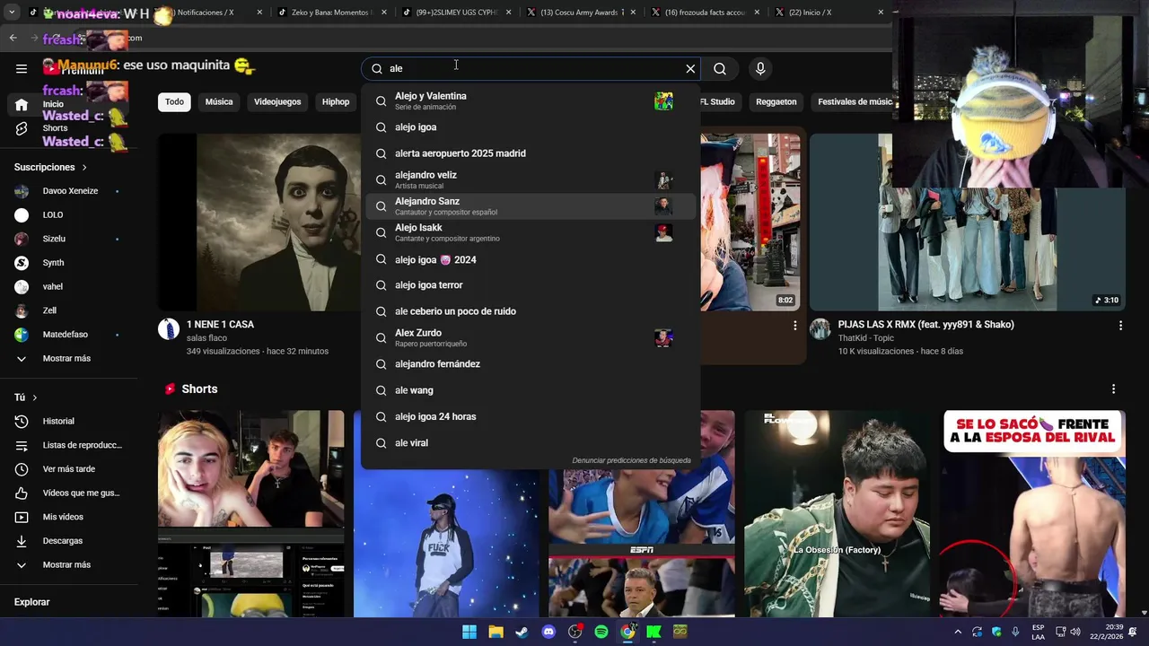Expand Mostrar más under Suscripciones
This screenshot has height=646, width=1149.
68,359
